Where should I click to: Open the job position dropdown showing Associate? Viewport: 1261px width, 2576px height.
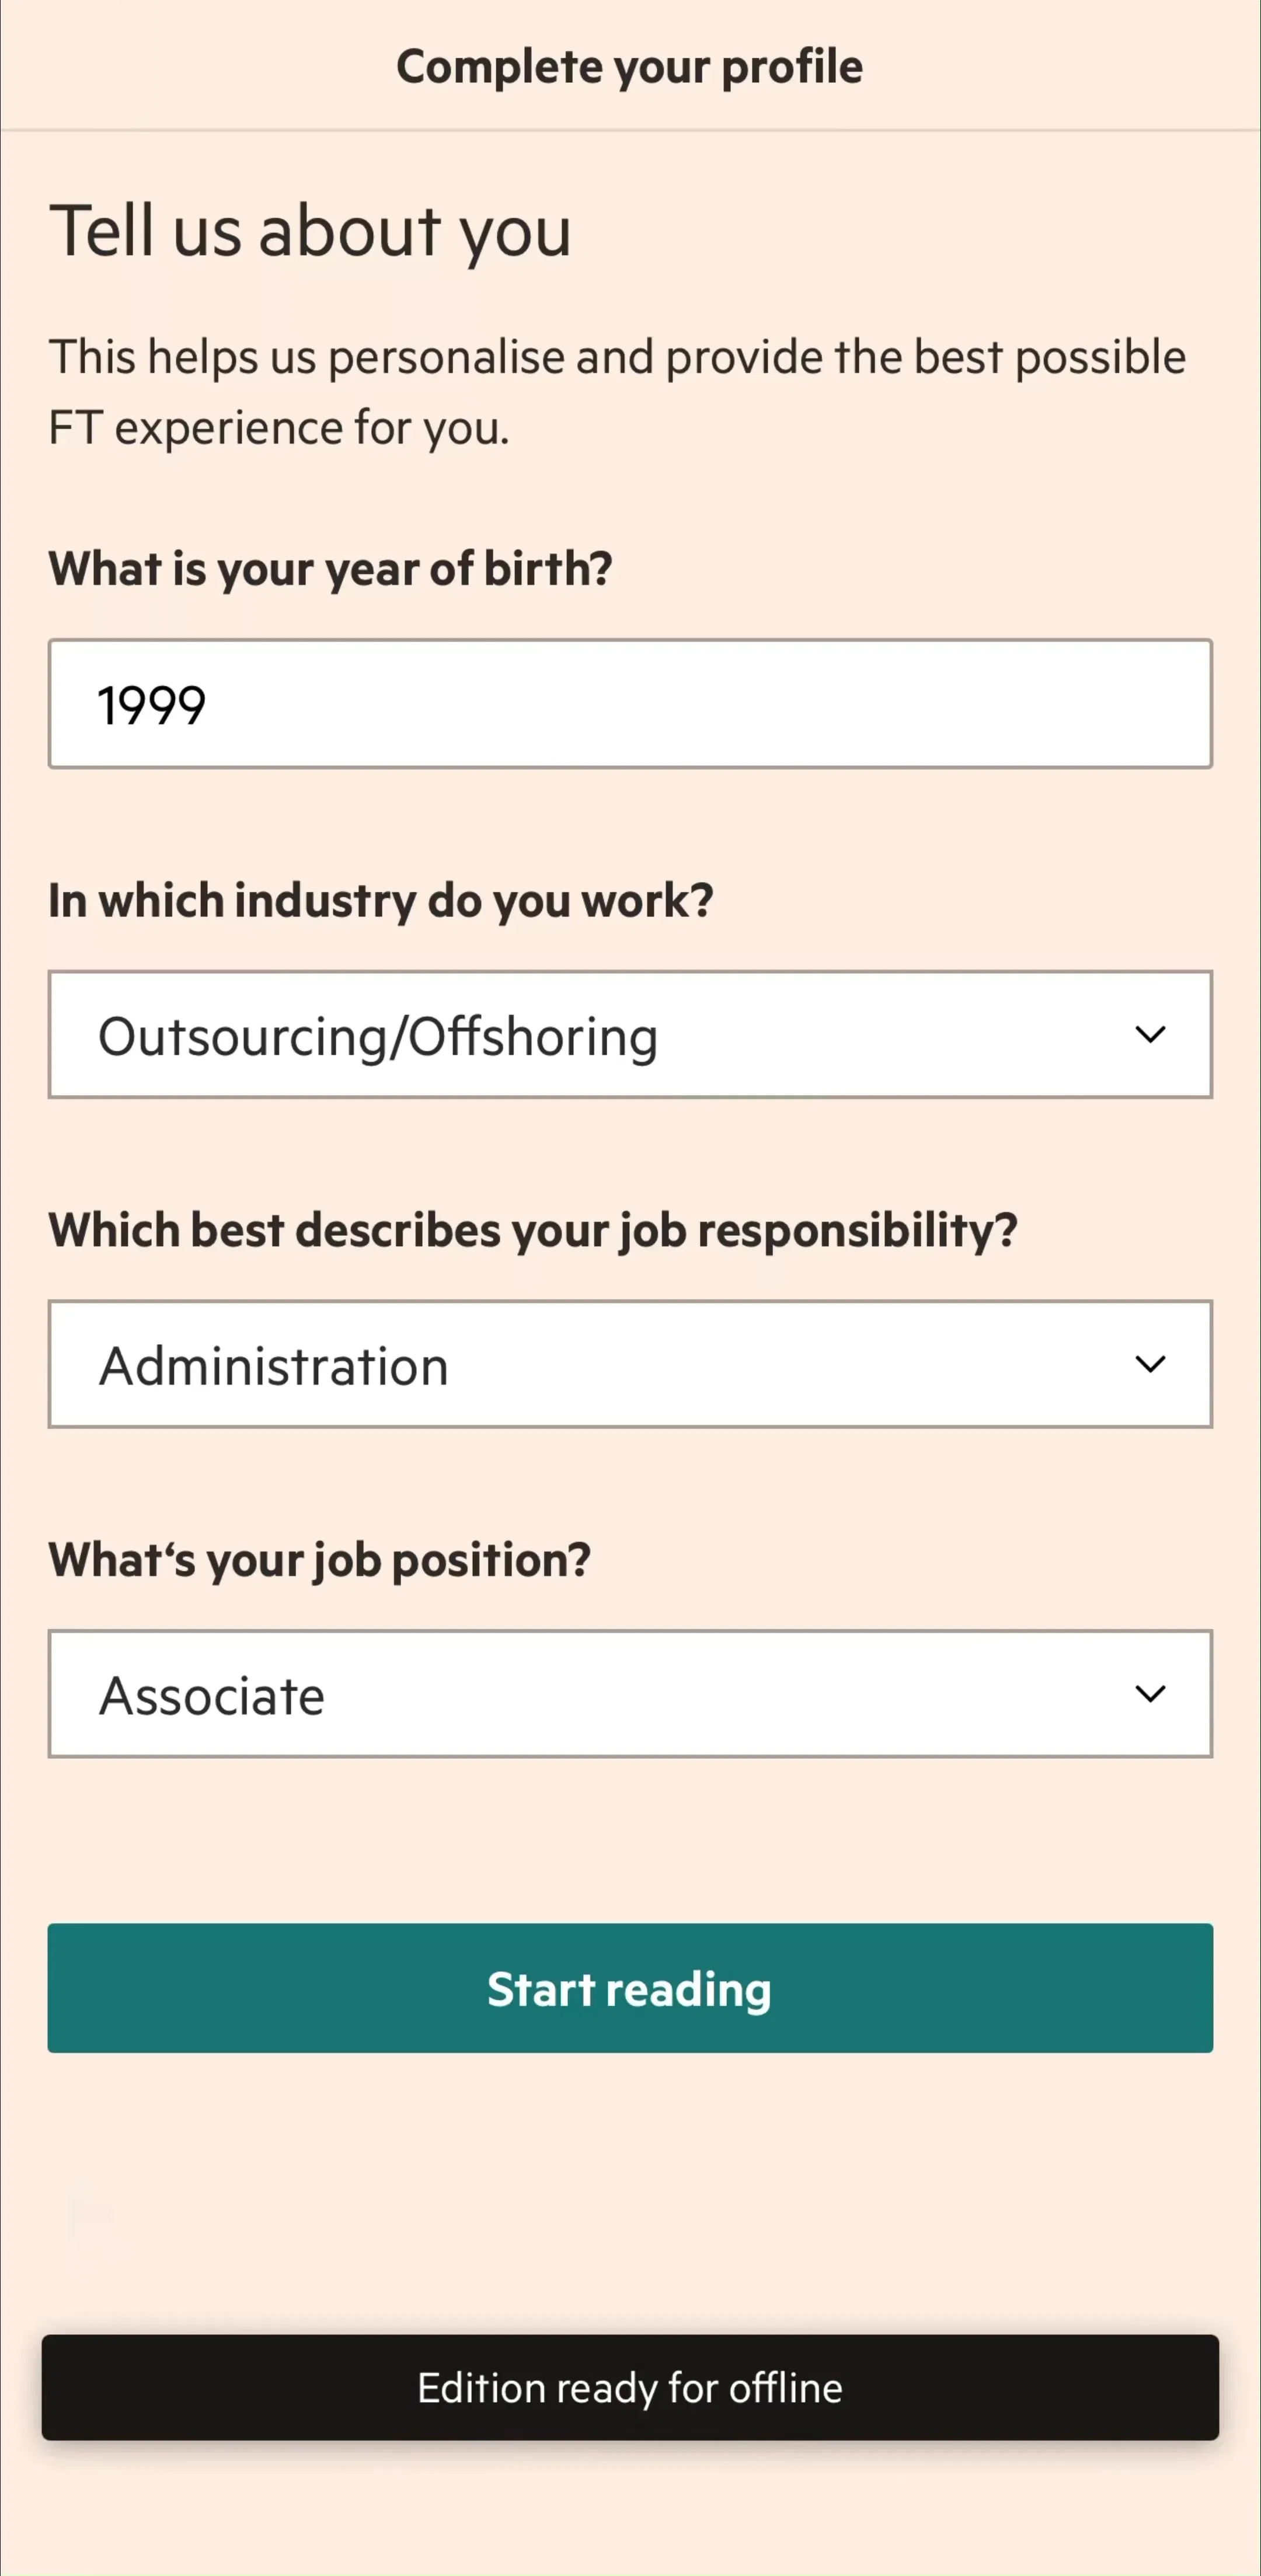[630, 1695]
